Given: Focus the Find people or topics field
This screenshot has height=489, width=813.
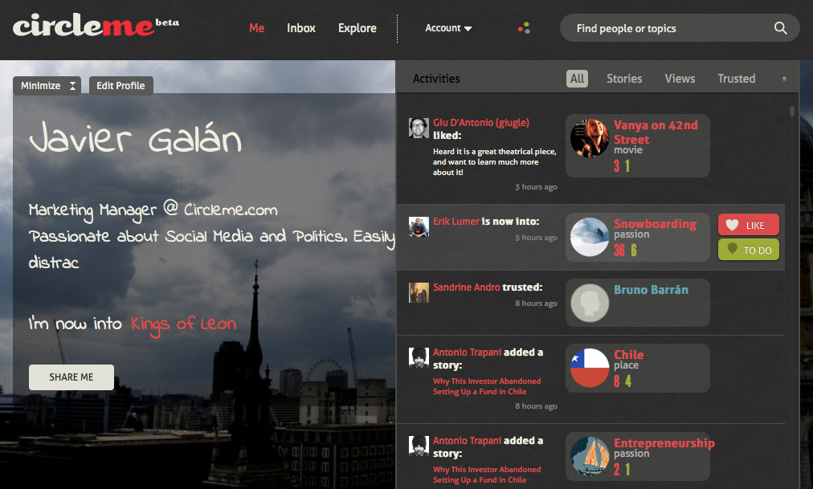Looking at the screenshot, I should pos(667,28).
